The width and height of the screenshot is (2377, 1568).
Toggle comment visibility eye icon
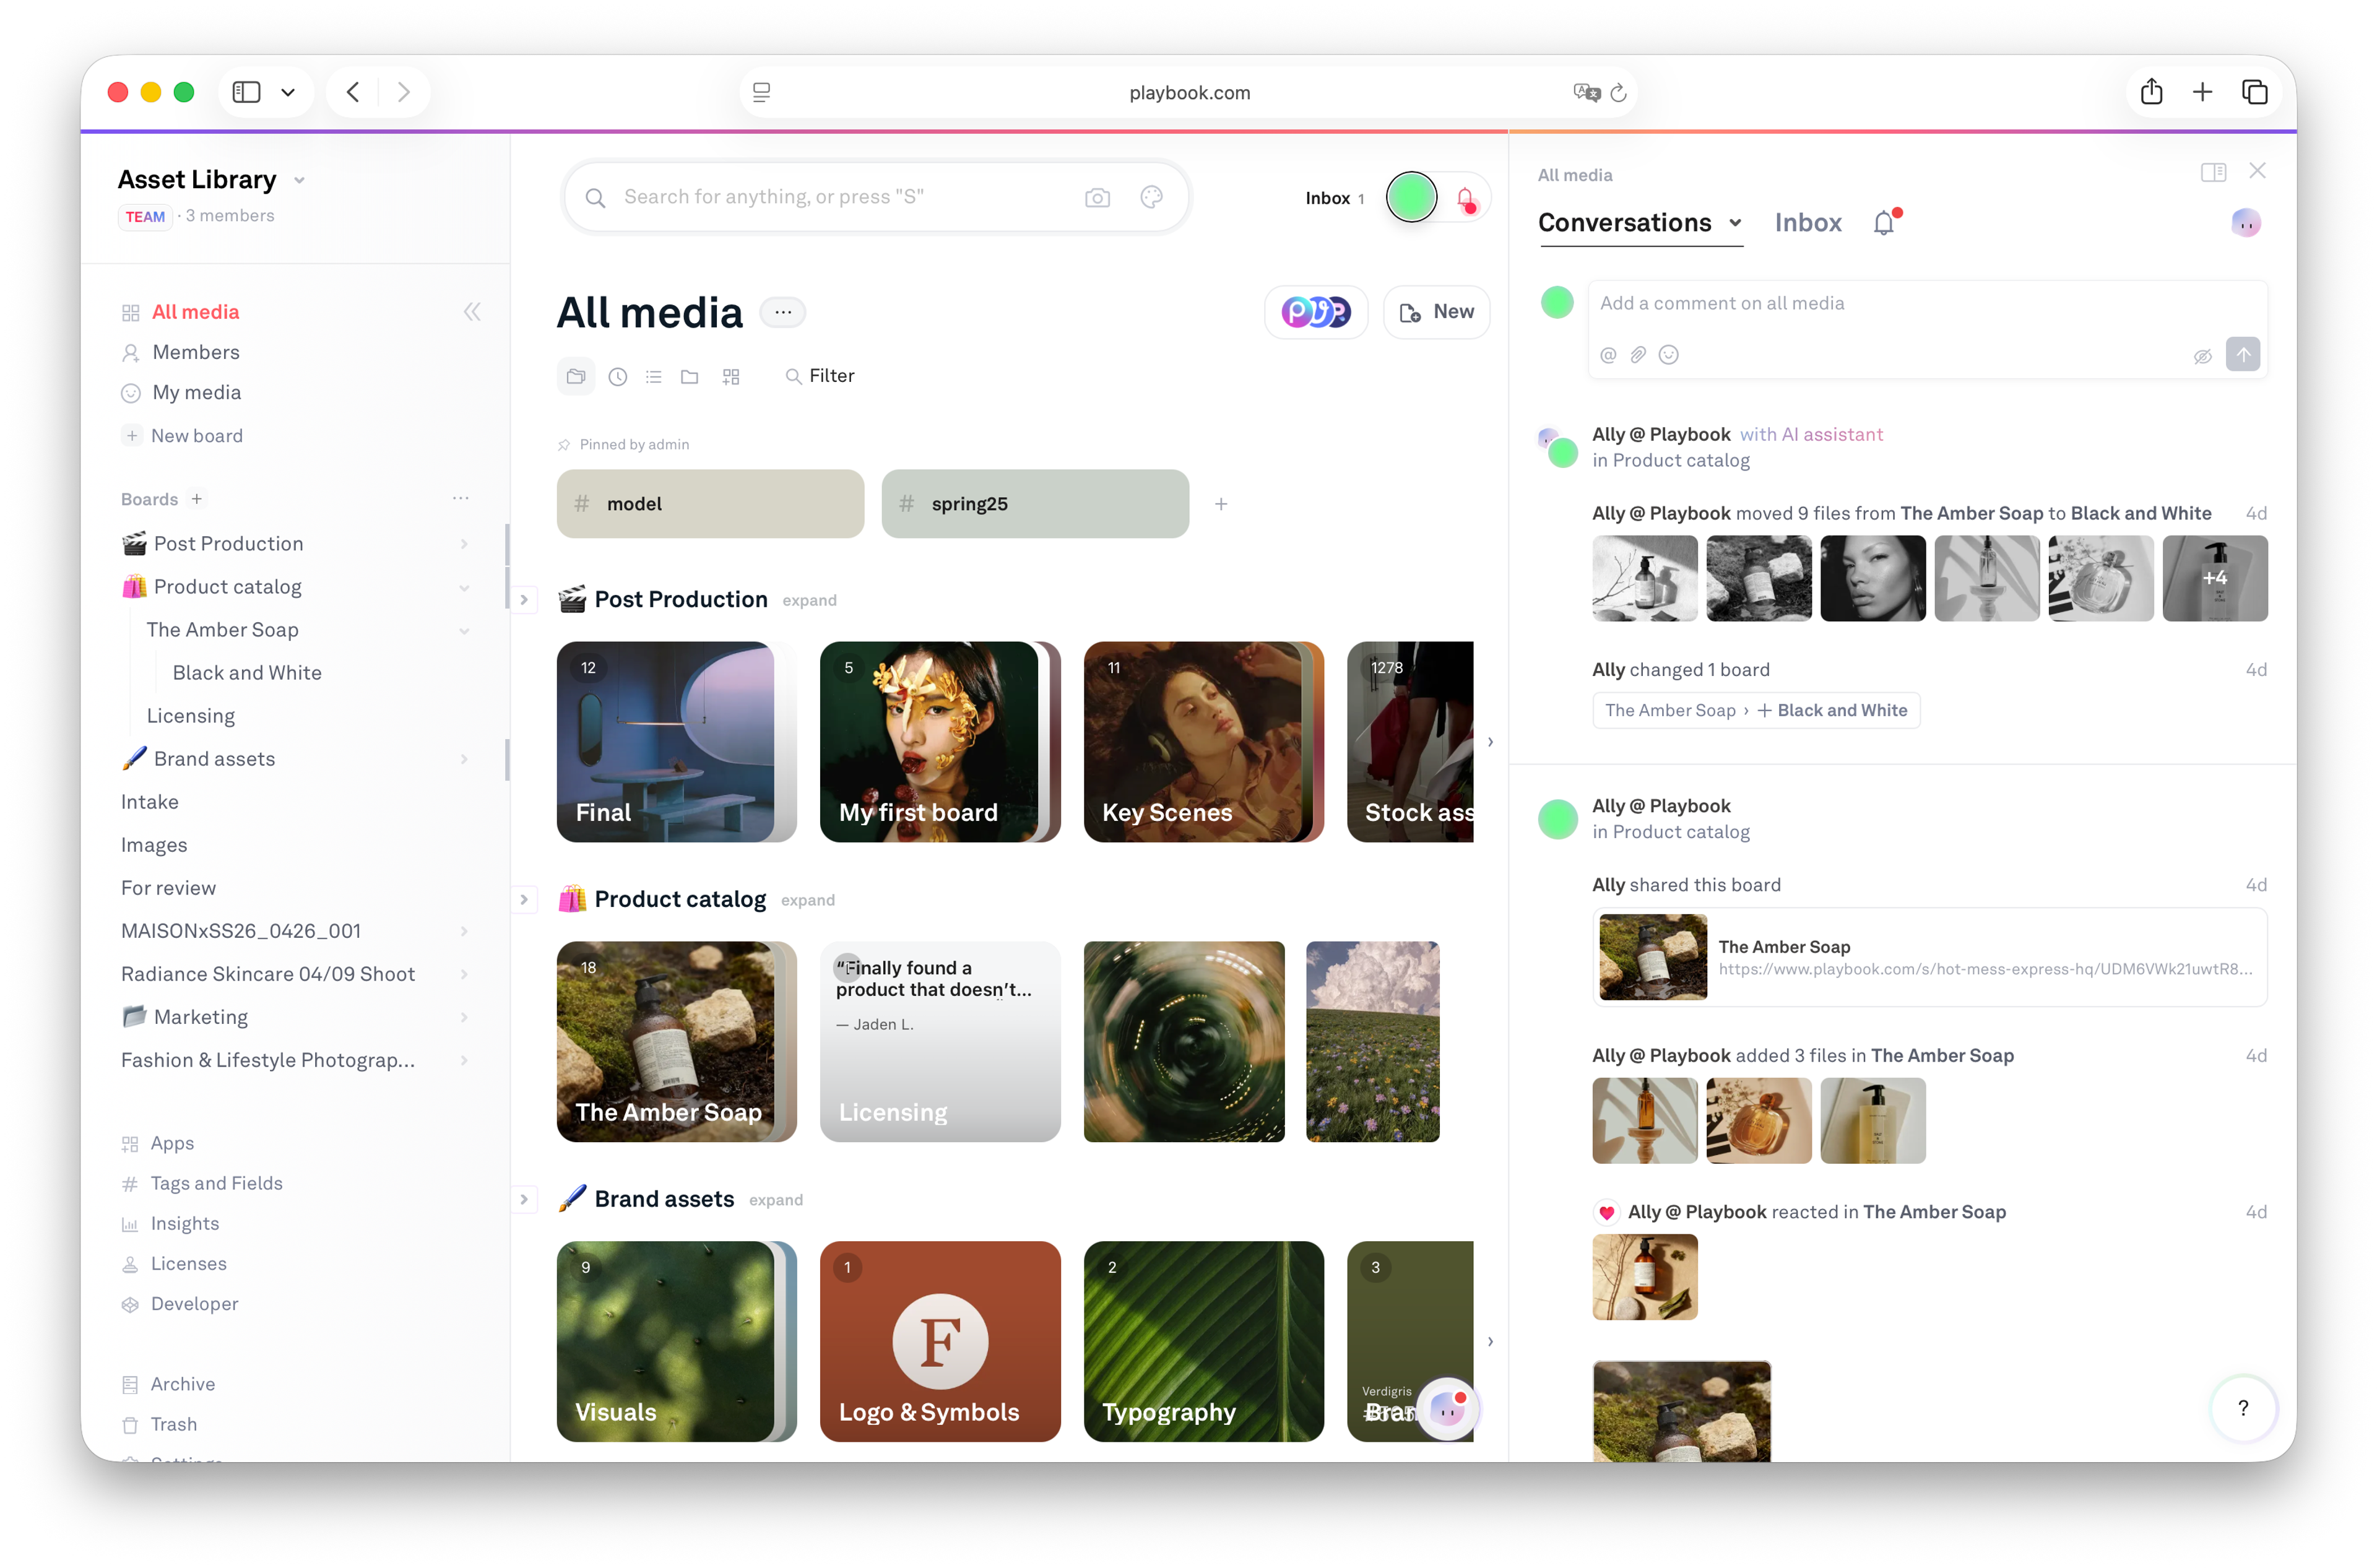click(x=2202, y=356)
